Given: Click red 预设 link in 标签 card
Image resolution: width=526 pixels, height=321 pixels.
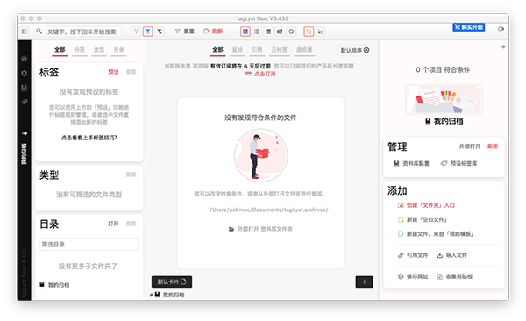Looking at the screenshot, I should tap(113, 72).
